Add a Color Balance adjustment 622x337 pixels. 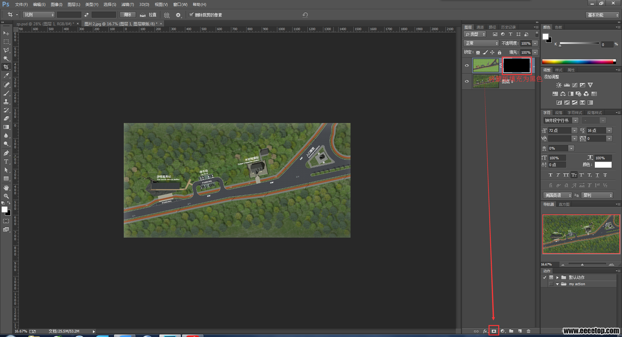[563, 94]
